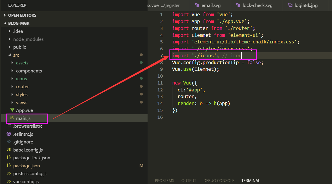Screen dimensions: 332x184
Task: Click the M status badge beside package.json
Action: click(x=141, y=166)
